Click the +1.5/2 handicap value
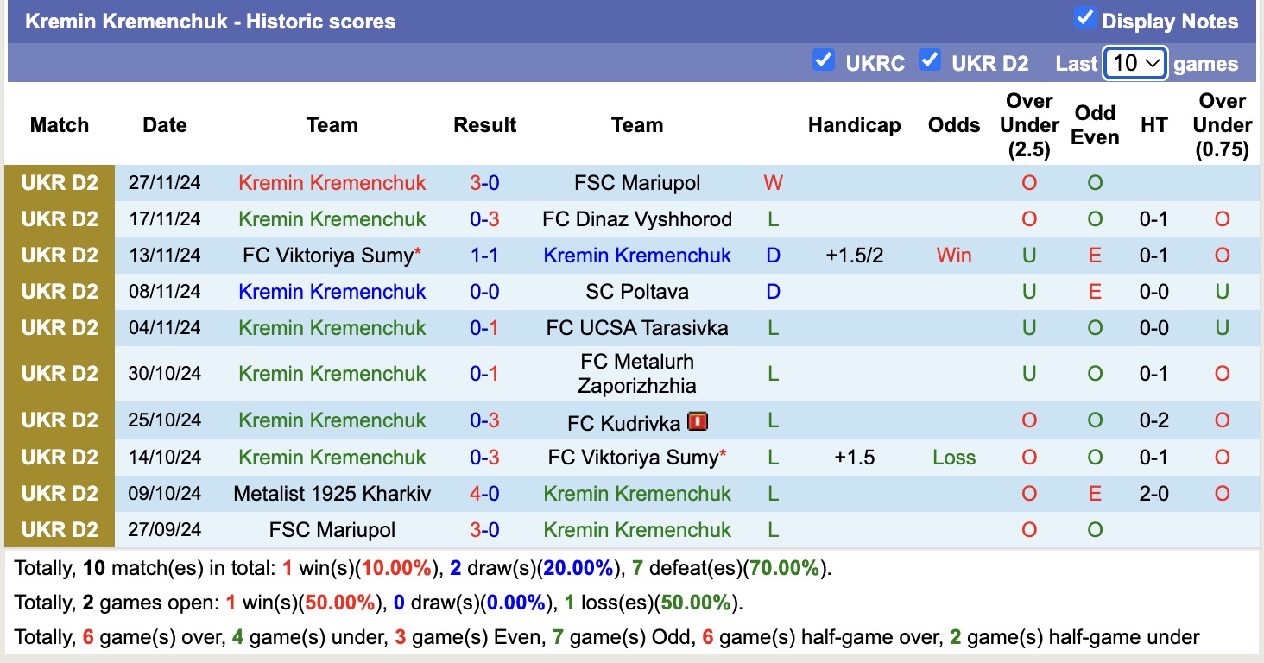 coord(854,255)
